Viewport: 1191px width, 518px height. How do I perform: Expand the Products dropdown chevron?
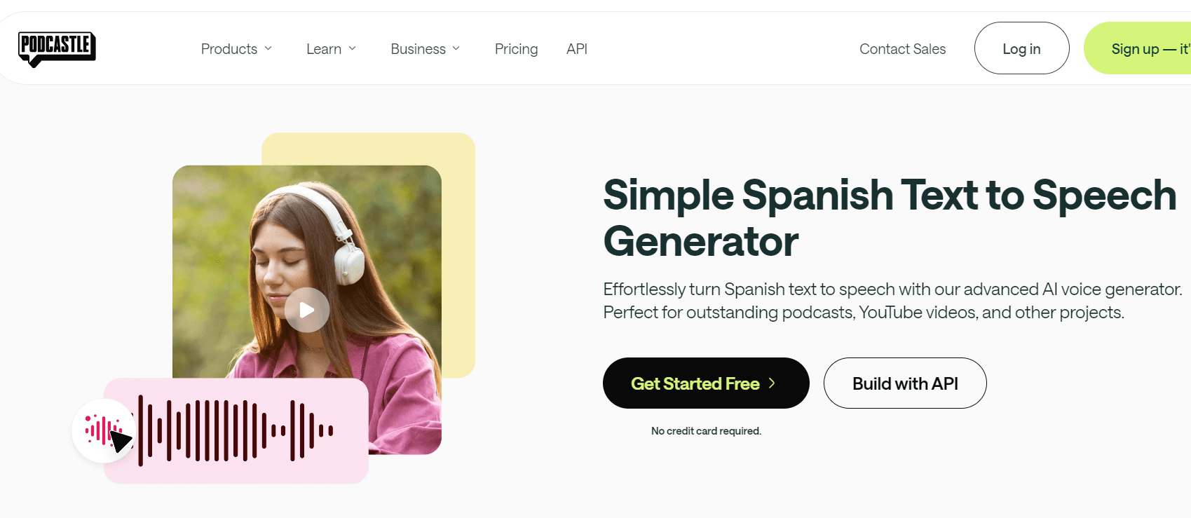[x=268, y=48]
